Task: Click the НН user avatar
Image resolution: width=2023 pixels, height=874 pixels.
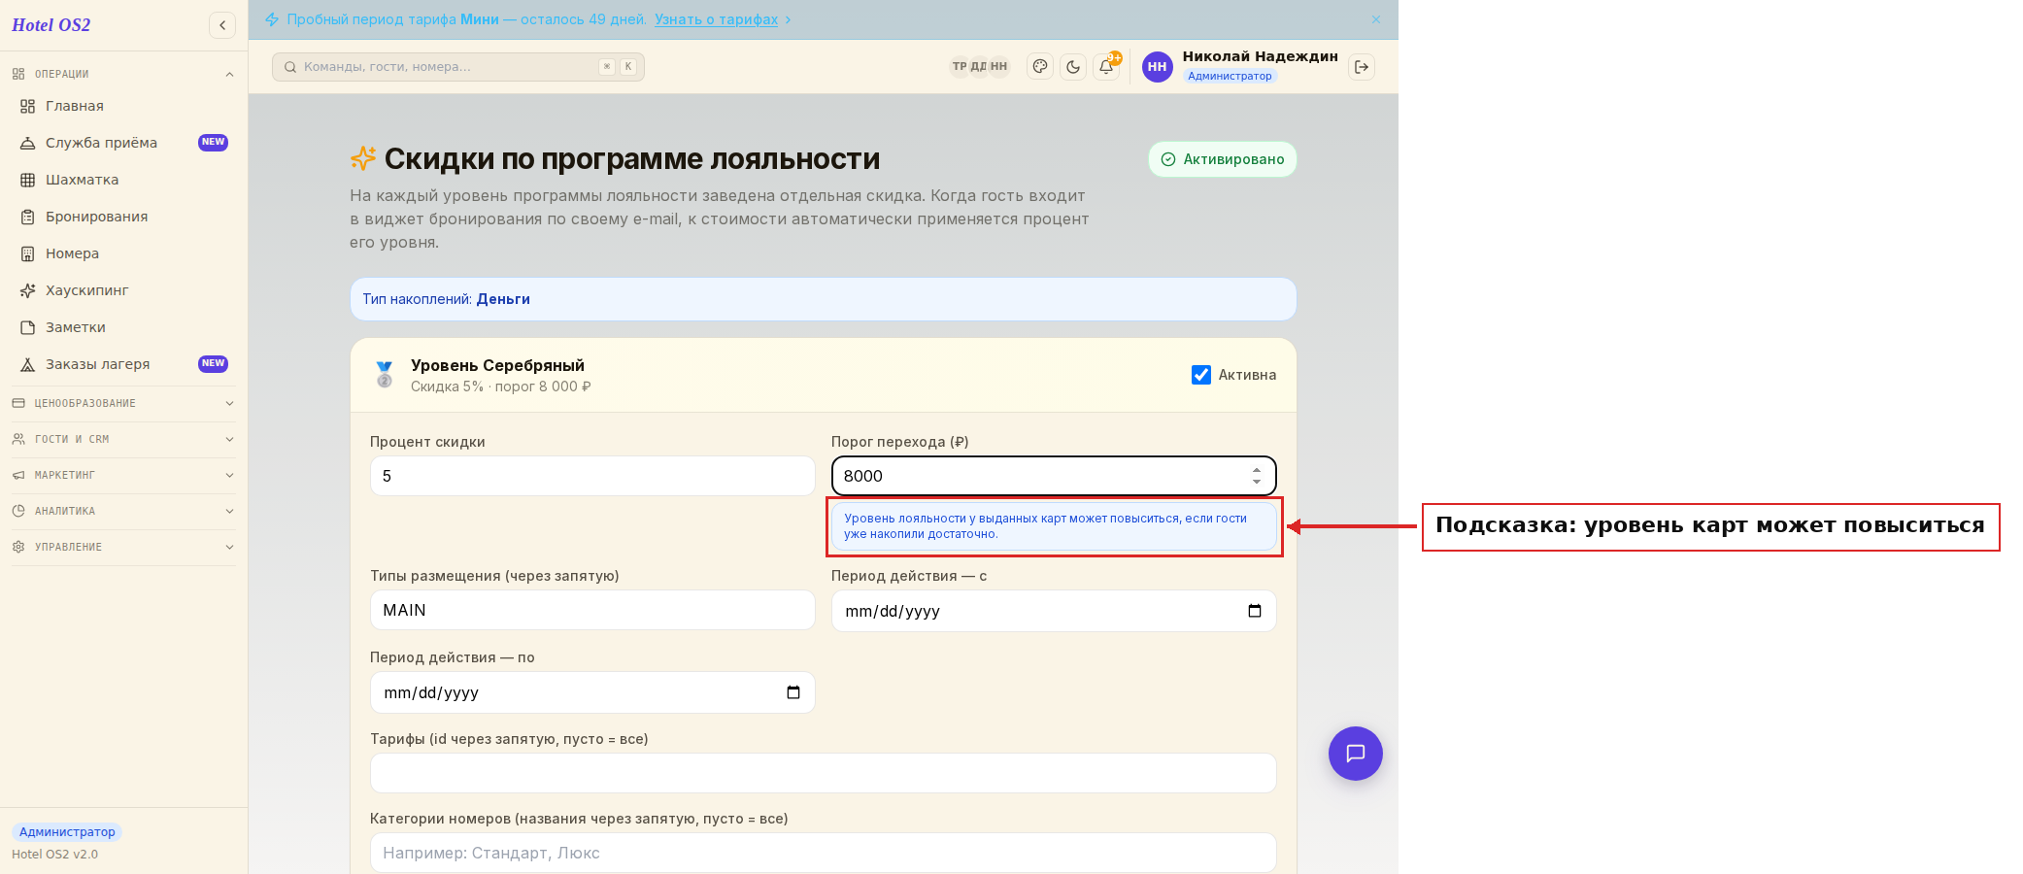Action: [x=1157, y=67]
